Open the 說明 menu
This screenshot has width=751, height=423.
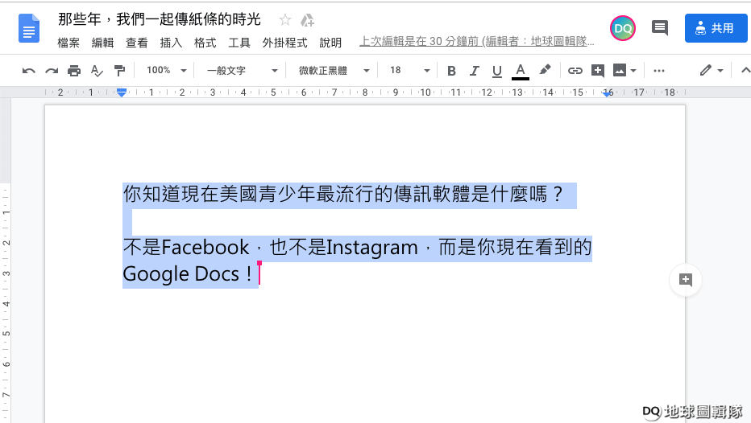[330, 43]
